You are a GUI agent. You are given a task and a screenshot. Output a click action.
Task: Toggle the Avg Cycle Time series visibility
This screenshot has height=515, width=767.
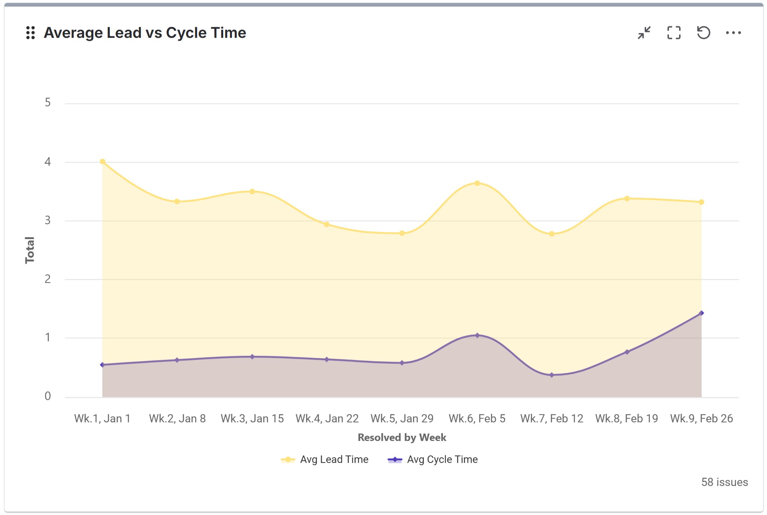pos(442,459)
